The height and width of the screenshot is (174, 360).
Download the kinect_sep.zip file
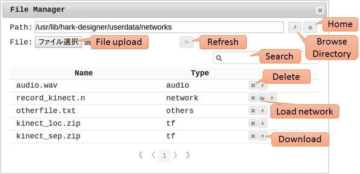[x=263, y=136]
